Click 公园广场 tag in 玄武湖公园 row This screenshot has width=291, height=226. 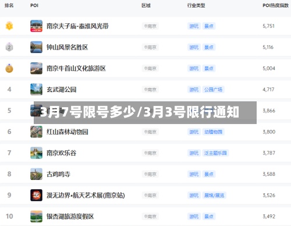pyautogui.click(x=214, y=90)
